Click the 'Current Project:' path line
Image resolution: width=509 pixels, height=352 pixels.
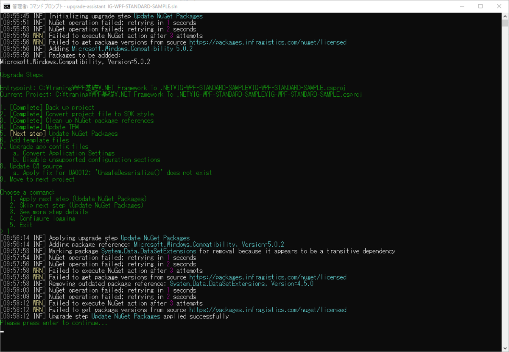coord(181,94)
